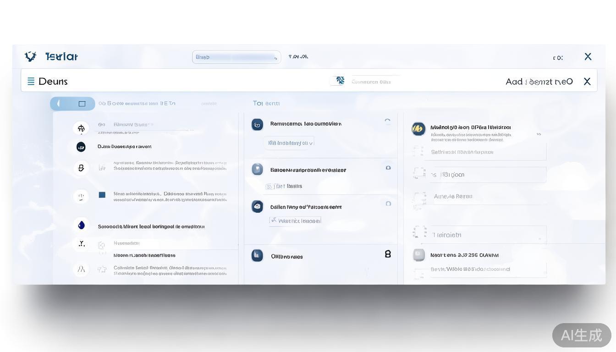Screen dimensions: 616x352
Task: Toggle the blue pill switch above left list
Action: [x=72, y=104]
